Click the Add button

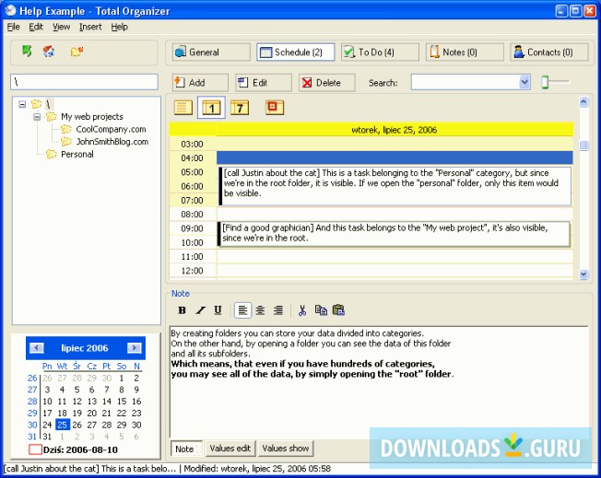coord(197,83)
